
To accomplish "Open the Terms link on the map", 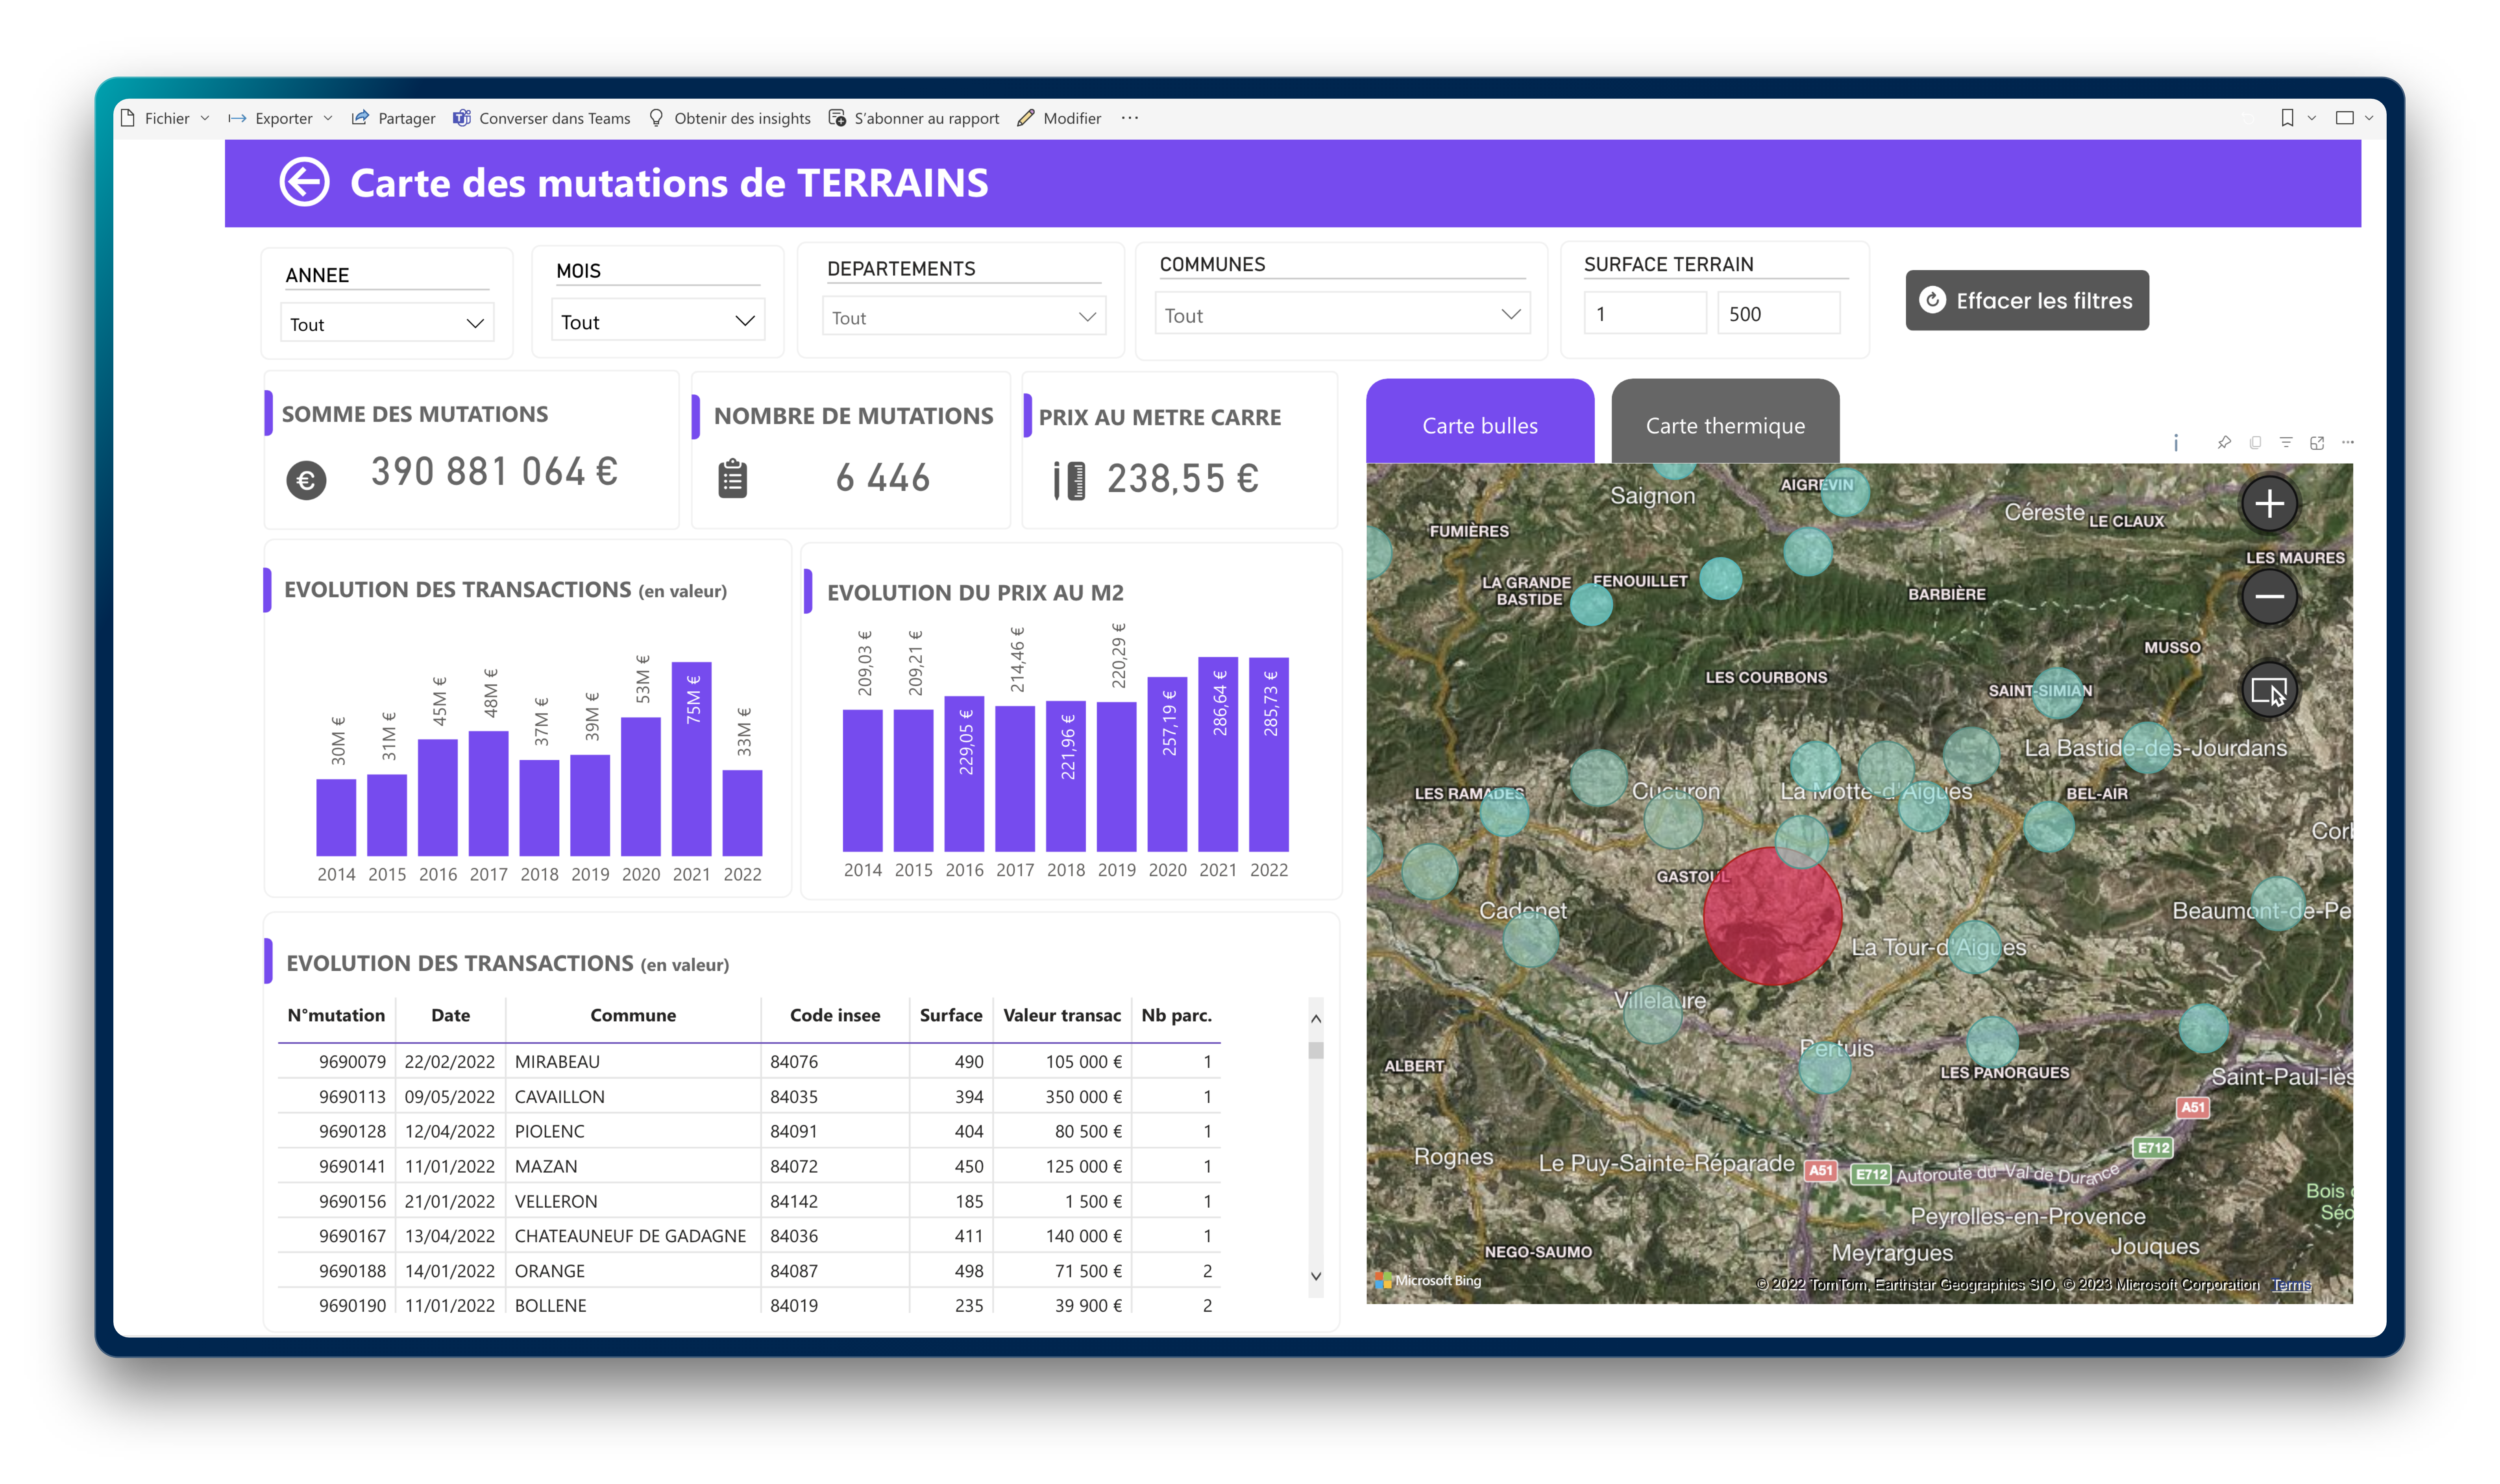I will click(x=2291, y=1285).
